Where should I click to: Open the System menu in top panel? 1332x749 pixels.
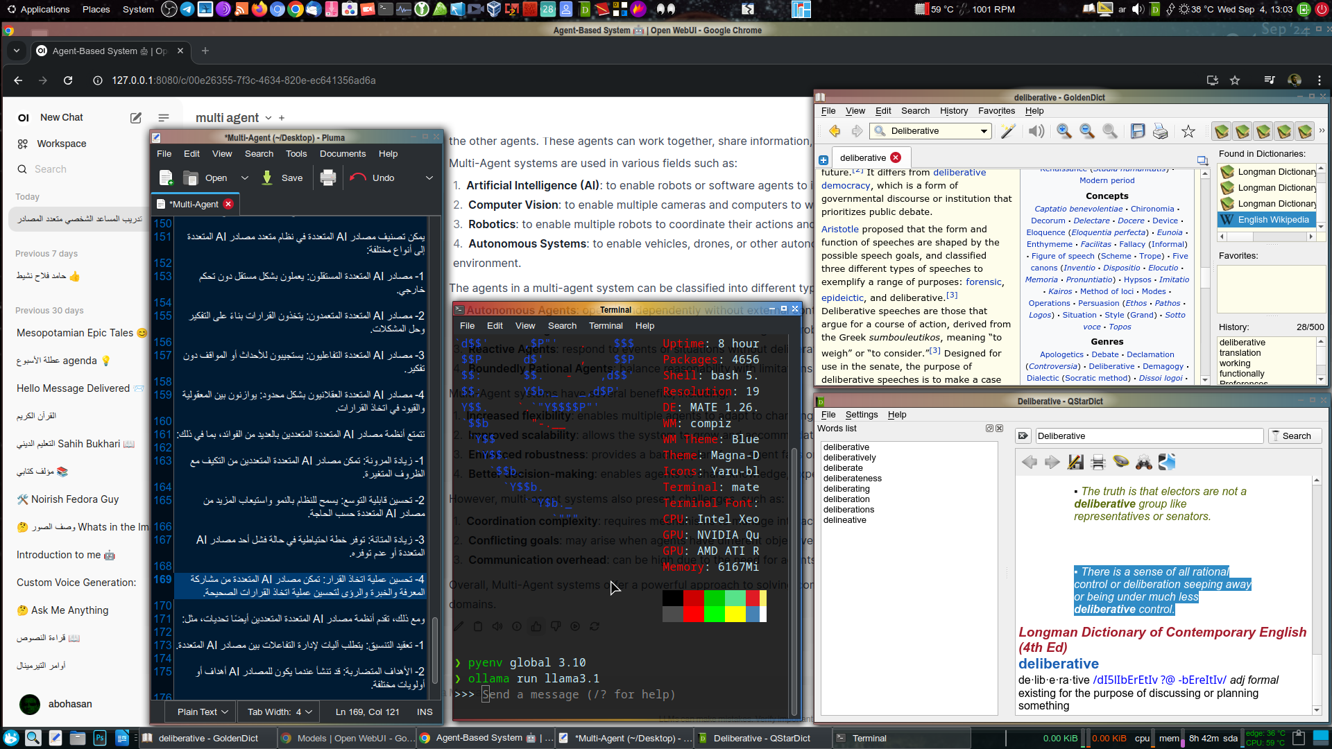pos(138,9)
